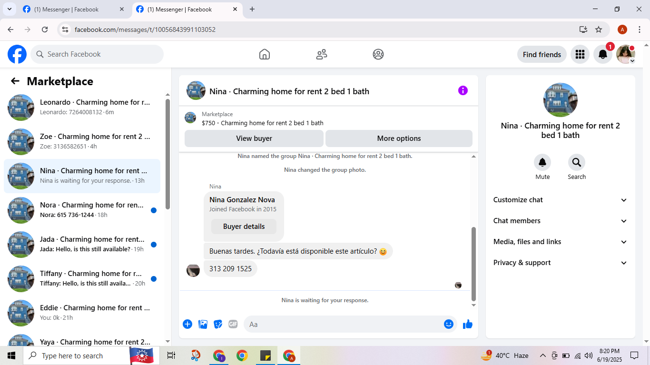Open Leonardo's conversation
650x365 pixels.
tap(82, 108)
